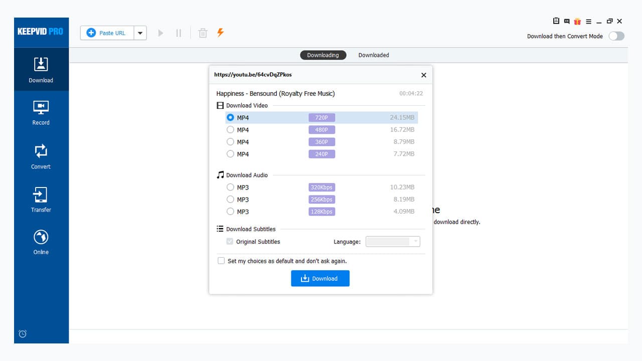Open the Convert tool from the sidebar
The image size is (642, 361).
(x=41, y=155)
